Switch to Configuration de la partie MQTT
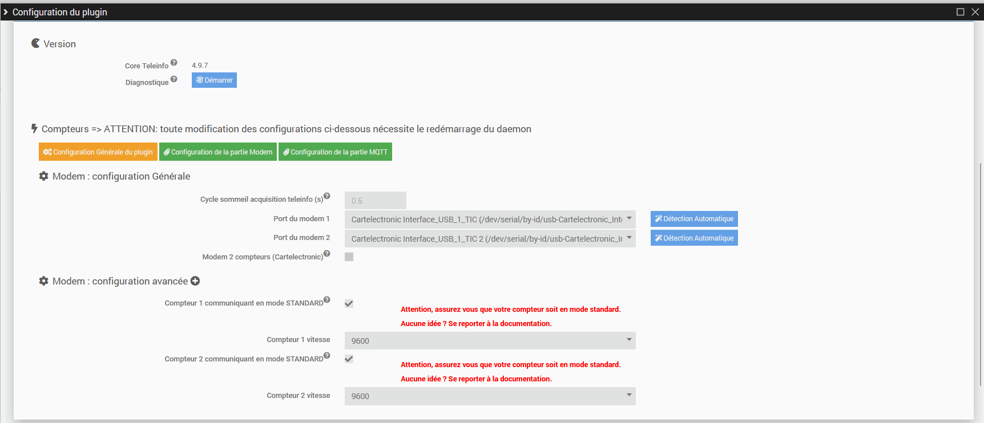 pos(335,152)
